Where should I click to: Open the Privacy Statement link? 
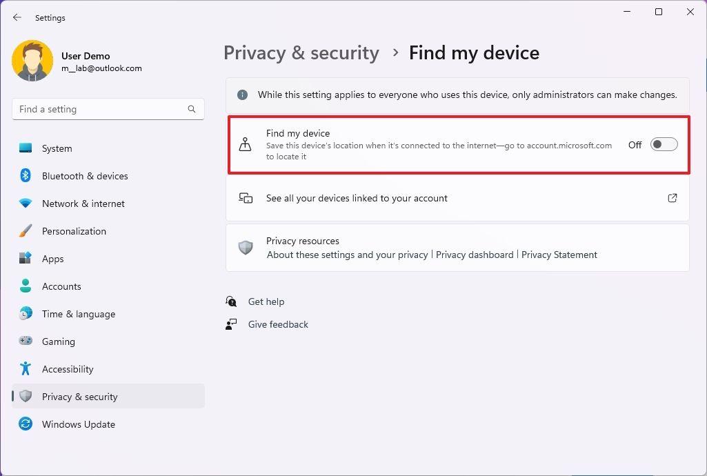pyautogui.click(x=559, y=255)
